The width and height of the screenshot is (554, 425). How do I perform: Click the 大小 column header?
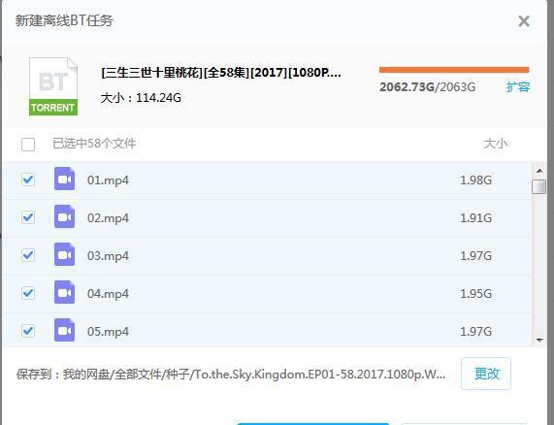(x=496, y=144)
